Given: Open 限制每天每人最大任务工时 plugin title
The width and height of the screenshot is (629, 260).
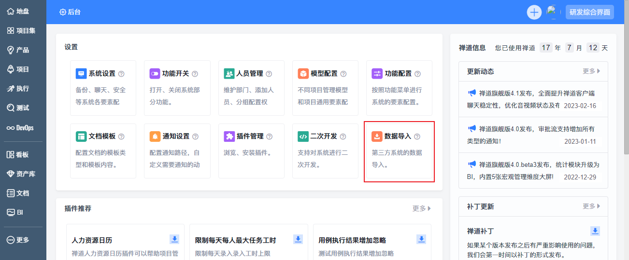Looking at the screenshot, I should tap(235, 240).
